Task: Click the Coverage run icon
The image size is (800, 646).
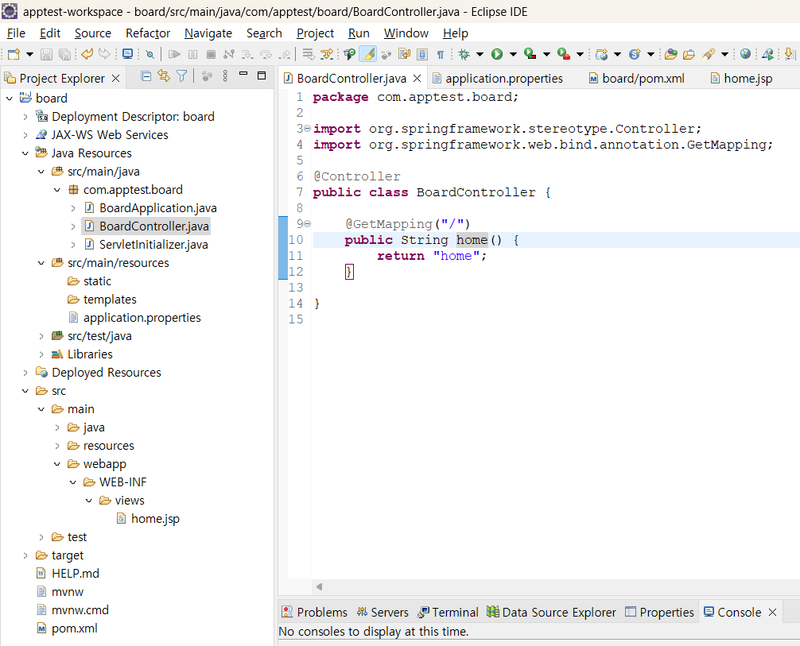Action: [x=530, y=54]
